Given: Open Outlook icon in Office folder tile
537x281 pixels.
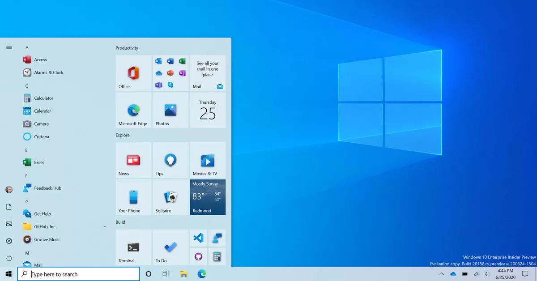Looking at the screenshot, I should click(x=159, y=61).
